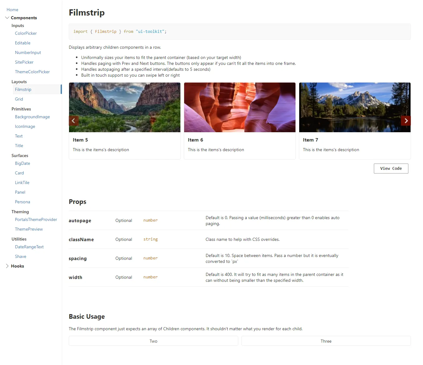Viewport: 423px width, 365px height.
Task: Click the Basic Usage heading
Action: coord(87,317)
